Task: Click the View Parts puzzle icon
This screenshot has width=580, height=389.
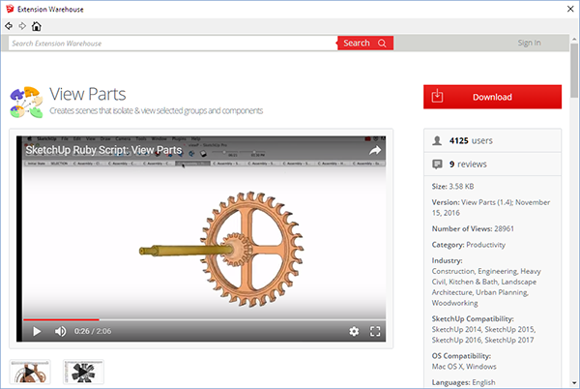Action: click(26, 103)
